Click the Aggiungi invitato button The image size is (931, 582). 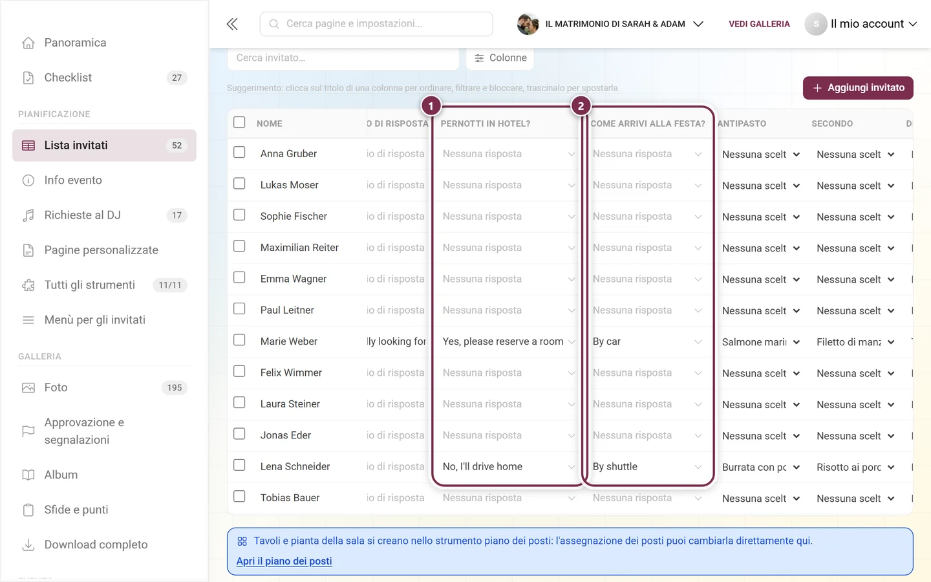click(858, 88)
